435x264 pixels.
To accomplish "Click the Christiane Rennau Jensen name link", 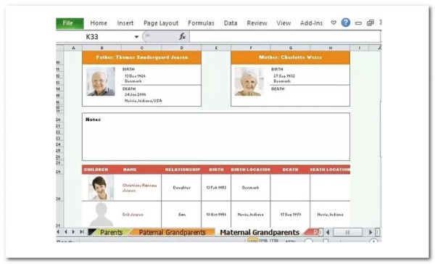I will pyautogui.click(x=139, y=188).
